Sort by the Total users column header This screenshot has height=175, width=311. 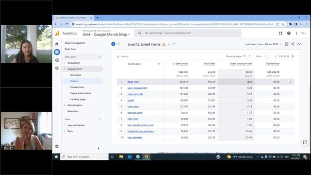coord(209,64)
